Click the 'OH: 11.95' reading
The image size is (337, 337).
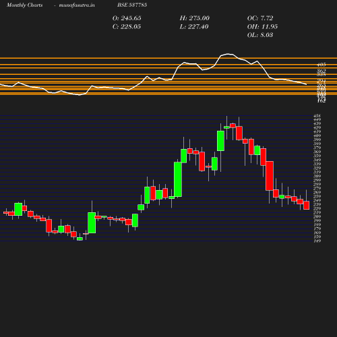point(262,27)
